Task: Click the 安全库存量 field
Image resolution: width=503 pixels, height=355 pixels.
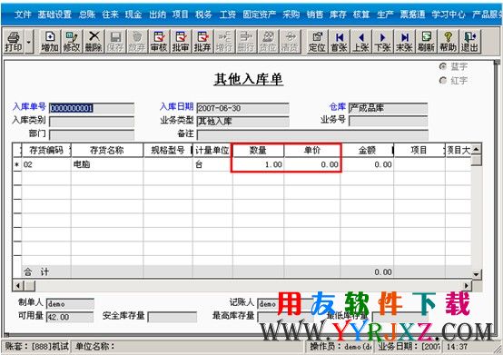Action: (172, 317)
